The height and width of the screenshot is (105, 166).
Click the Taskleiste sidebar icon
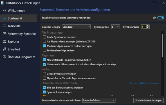(5, 26)
